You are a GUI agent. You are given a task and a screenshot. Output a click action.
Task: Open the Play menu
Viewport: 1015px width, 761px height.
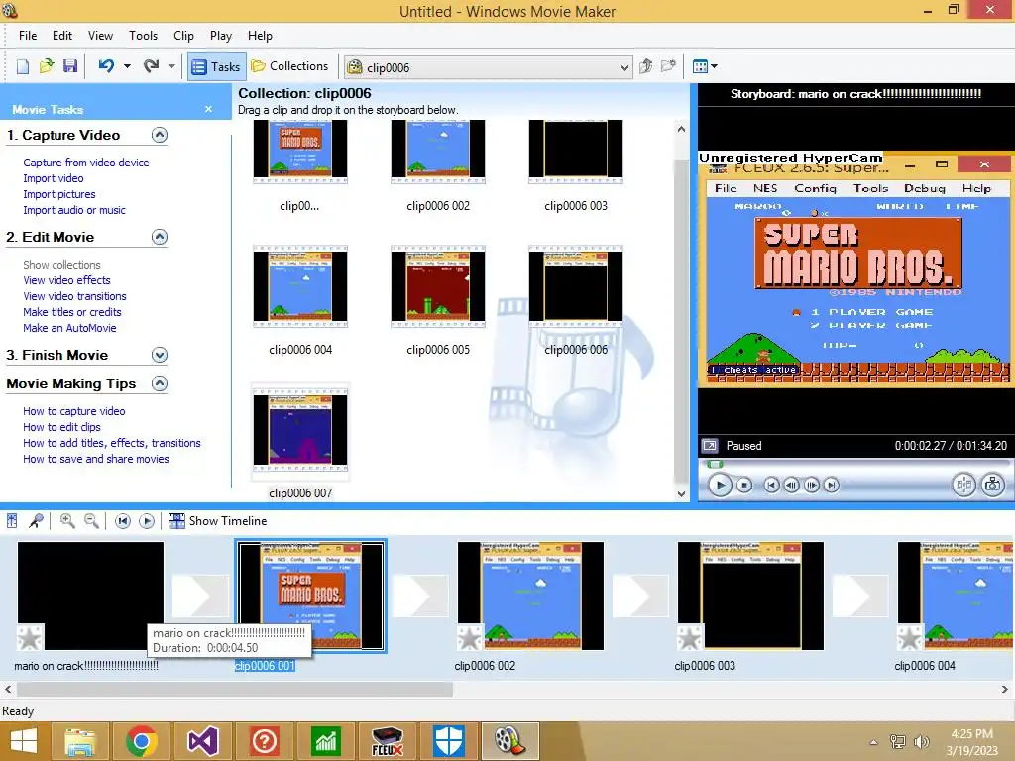click(221, 36)
